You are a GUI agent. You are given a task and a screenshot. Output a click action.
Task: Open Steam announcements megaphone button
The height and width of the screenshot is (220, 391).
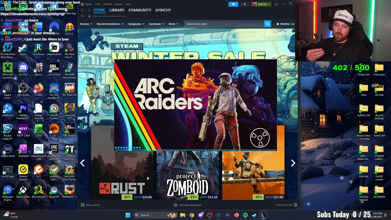233,4
